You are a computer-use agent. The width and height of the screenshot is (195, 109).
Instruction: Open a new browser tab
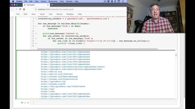(52, 5)
